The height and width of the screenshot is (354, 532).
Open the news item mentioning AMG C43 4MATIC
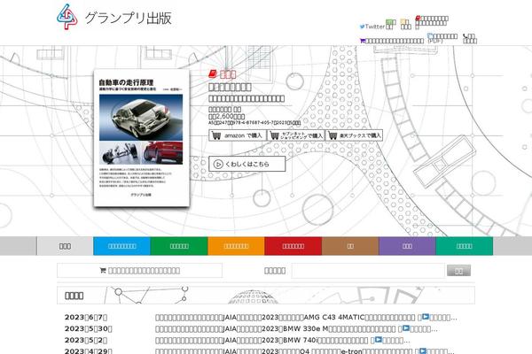[306, 318]
